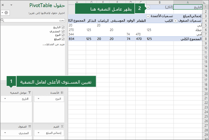Select the cell with value 74 in row 7
Image resolution: width=209 pixels, height=140 pixels.
[131, 34]
